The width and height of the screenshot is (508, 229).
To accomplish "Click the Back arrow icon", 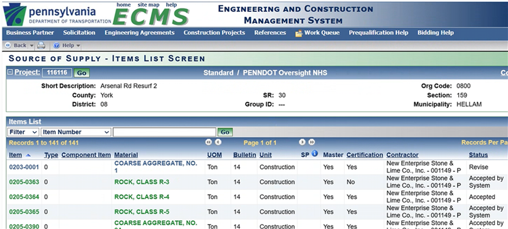I will (x=8, y=45).
